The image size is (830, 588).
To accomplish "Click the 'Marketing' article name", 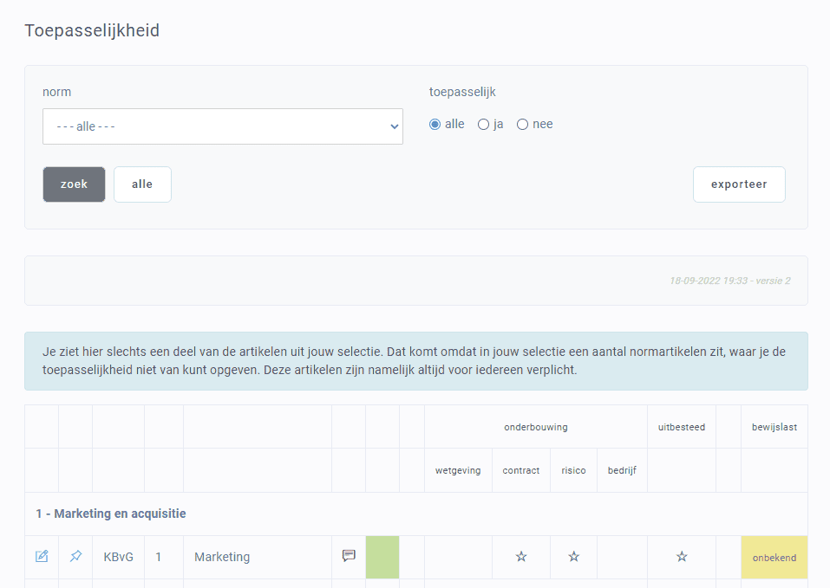I will [222, 557].
